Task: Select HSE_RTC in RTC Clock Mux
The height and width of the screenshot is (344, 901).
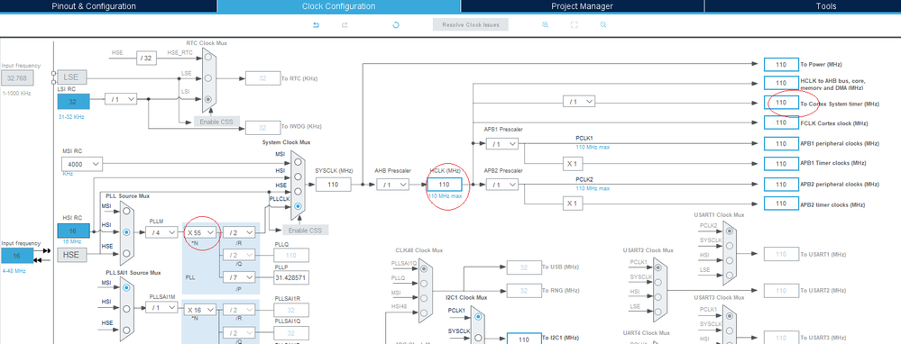Action: pyautogui.click(x=208, y=57)
